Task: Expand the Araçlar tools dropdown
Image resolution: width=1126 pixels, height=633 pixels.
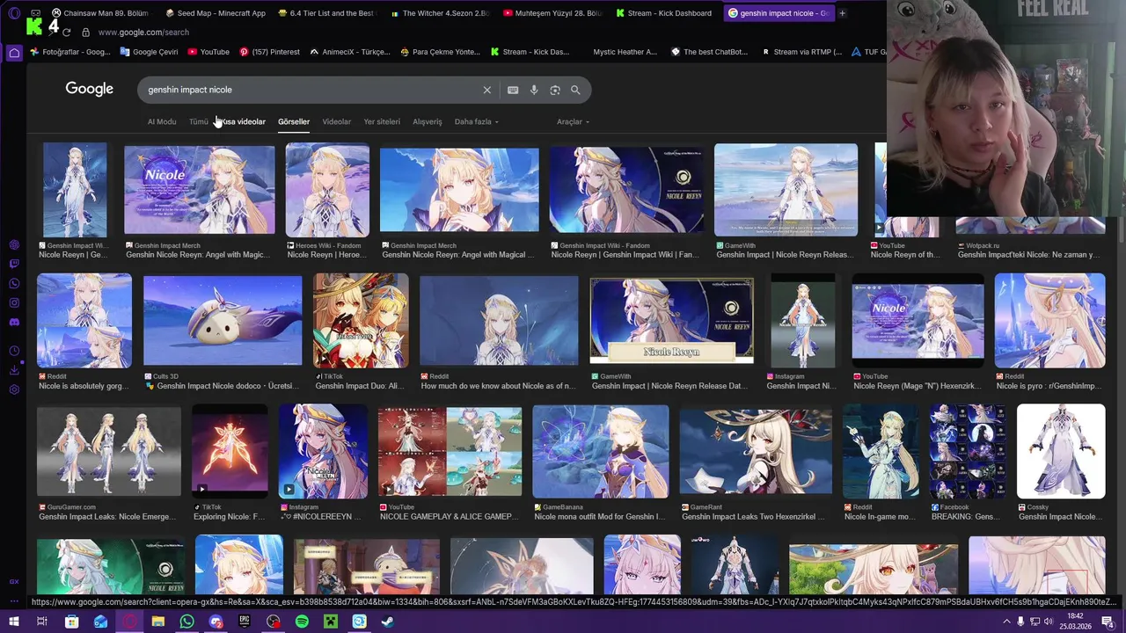Action: [x=573, y=121]
